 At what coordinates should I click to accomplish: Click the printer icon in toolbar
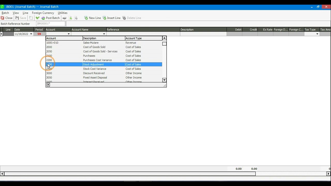click(x=64, y=18)
